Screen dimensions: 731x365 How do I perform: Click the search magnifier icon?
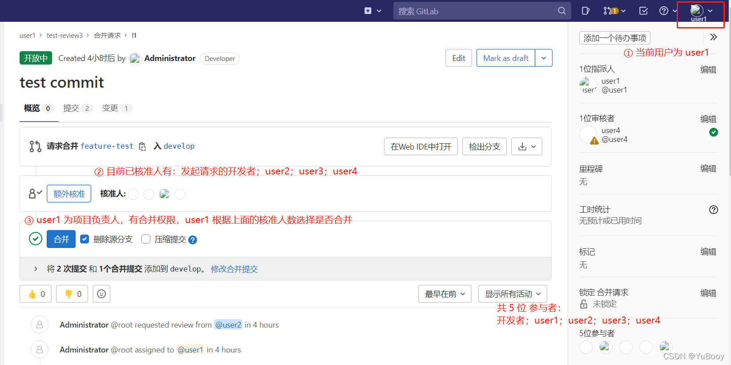[562, 11]
